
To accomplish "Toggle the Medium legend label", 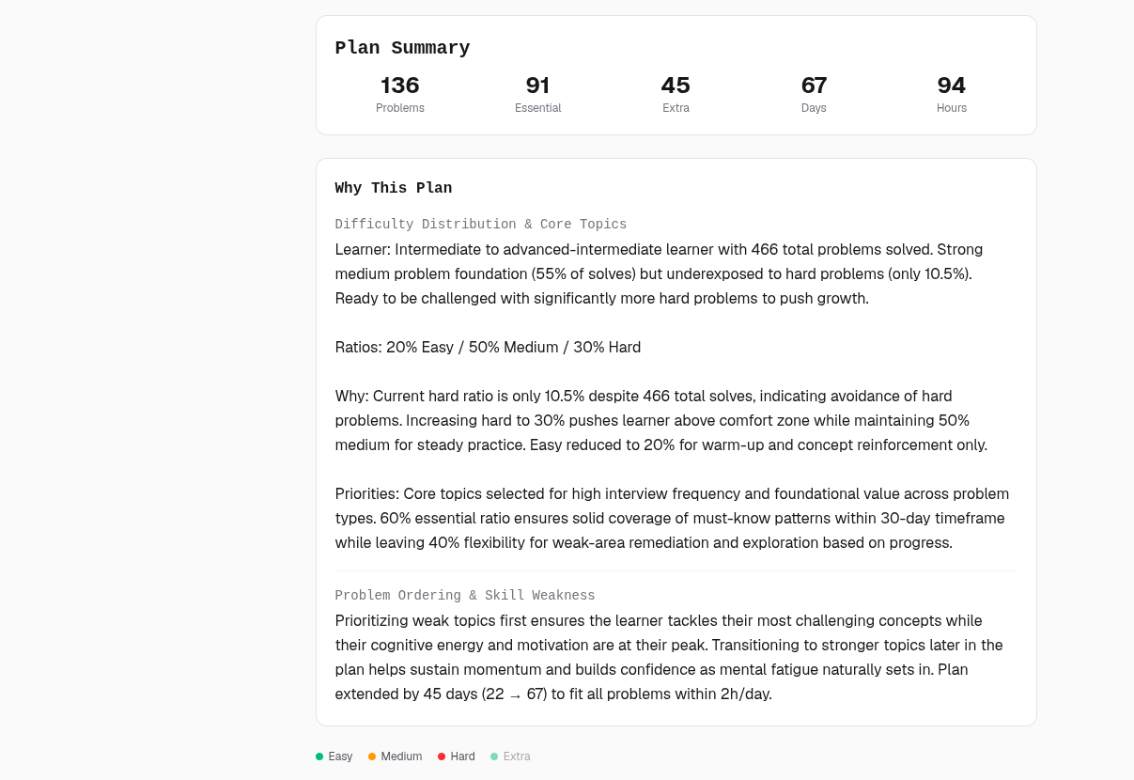I will (401, 757).
